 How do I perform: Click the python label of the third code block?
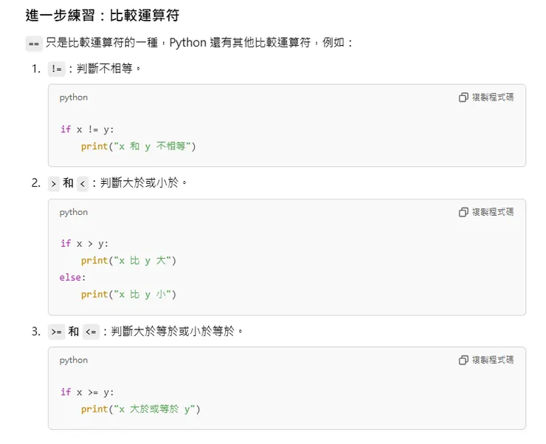point(74,361)
